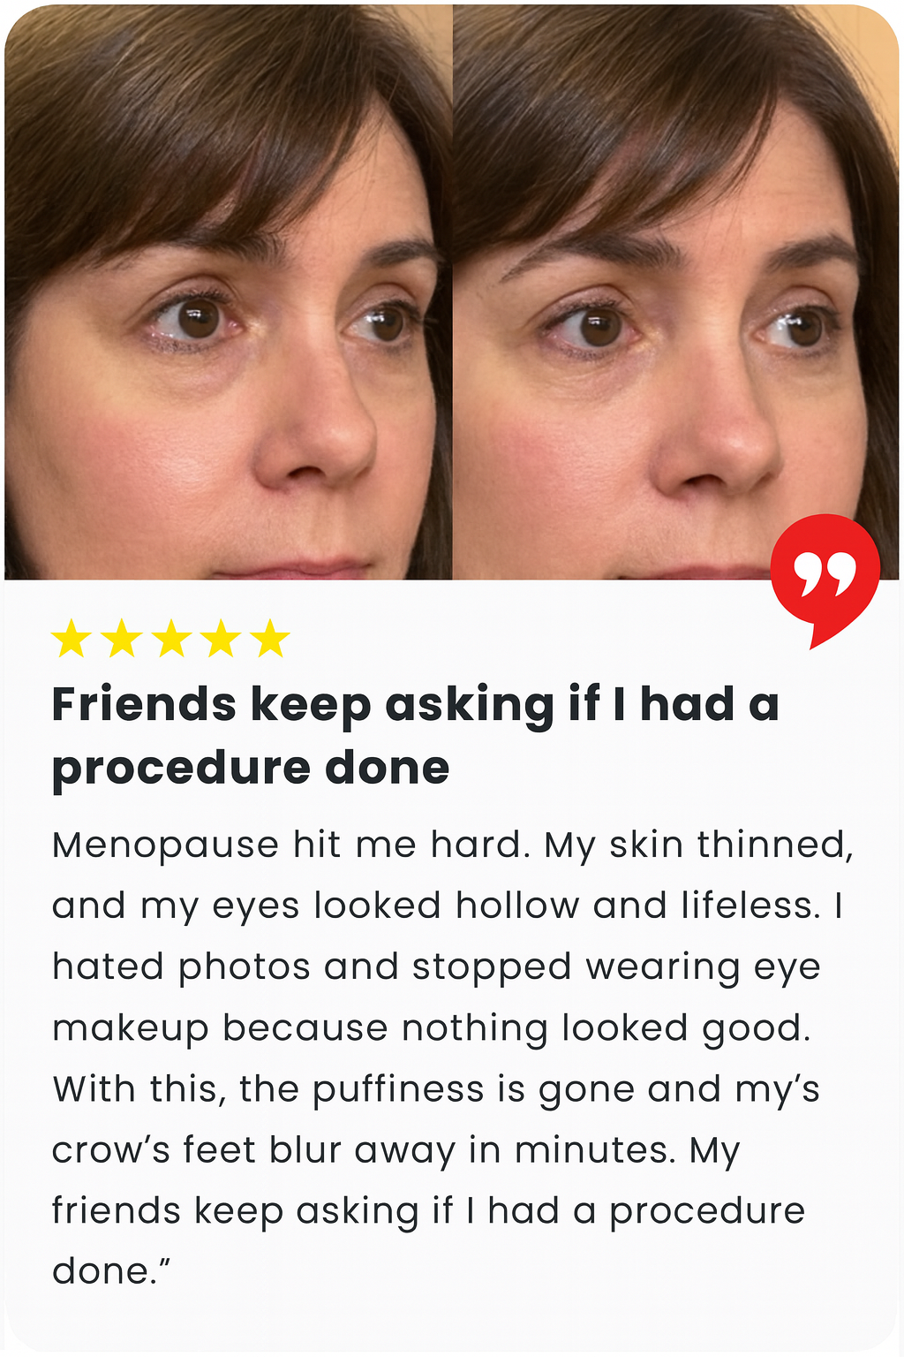Select the first yellow rating star
Image resolution: width=904 pixels, height=1357 pixels.
point(71,638)
